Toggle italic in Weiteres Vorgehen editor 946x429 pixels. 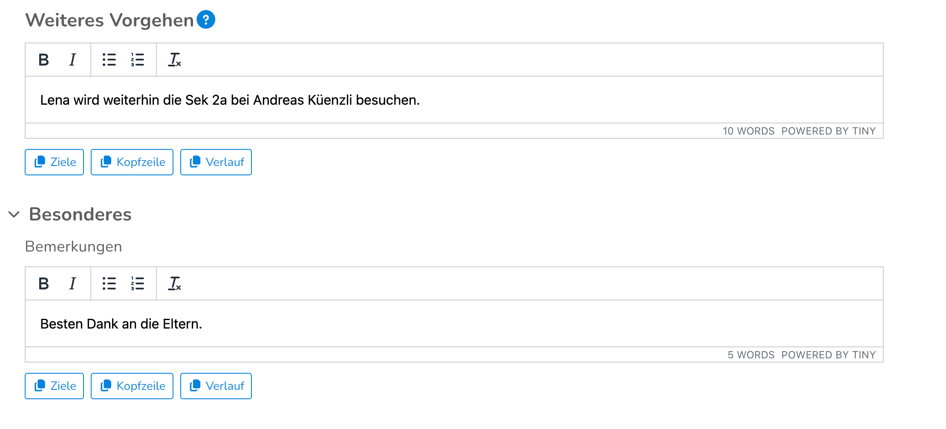click(72, 60)
